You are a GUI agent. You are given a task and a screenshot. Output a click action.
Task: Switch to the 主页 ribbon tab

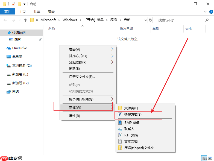tap(22, 11)
